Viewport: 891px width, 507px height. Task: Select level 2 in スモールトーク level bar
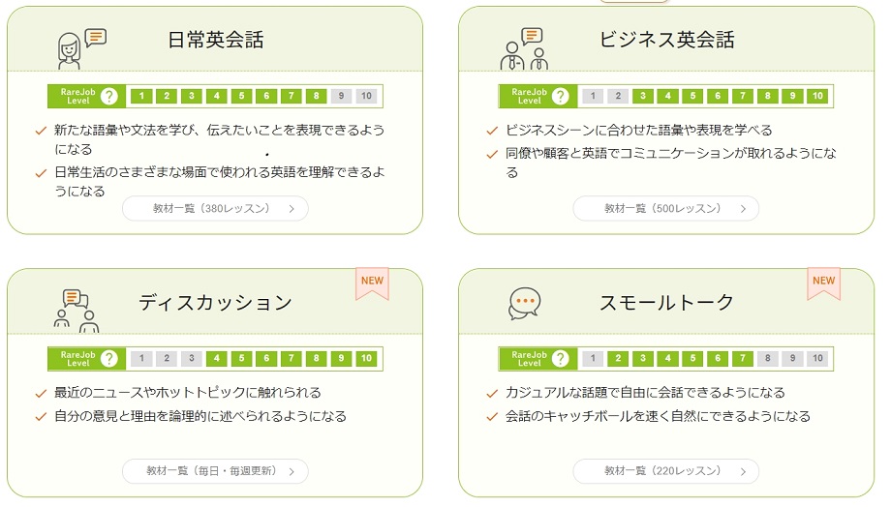coord(618,358)
